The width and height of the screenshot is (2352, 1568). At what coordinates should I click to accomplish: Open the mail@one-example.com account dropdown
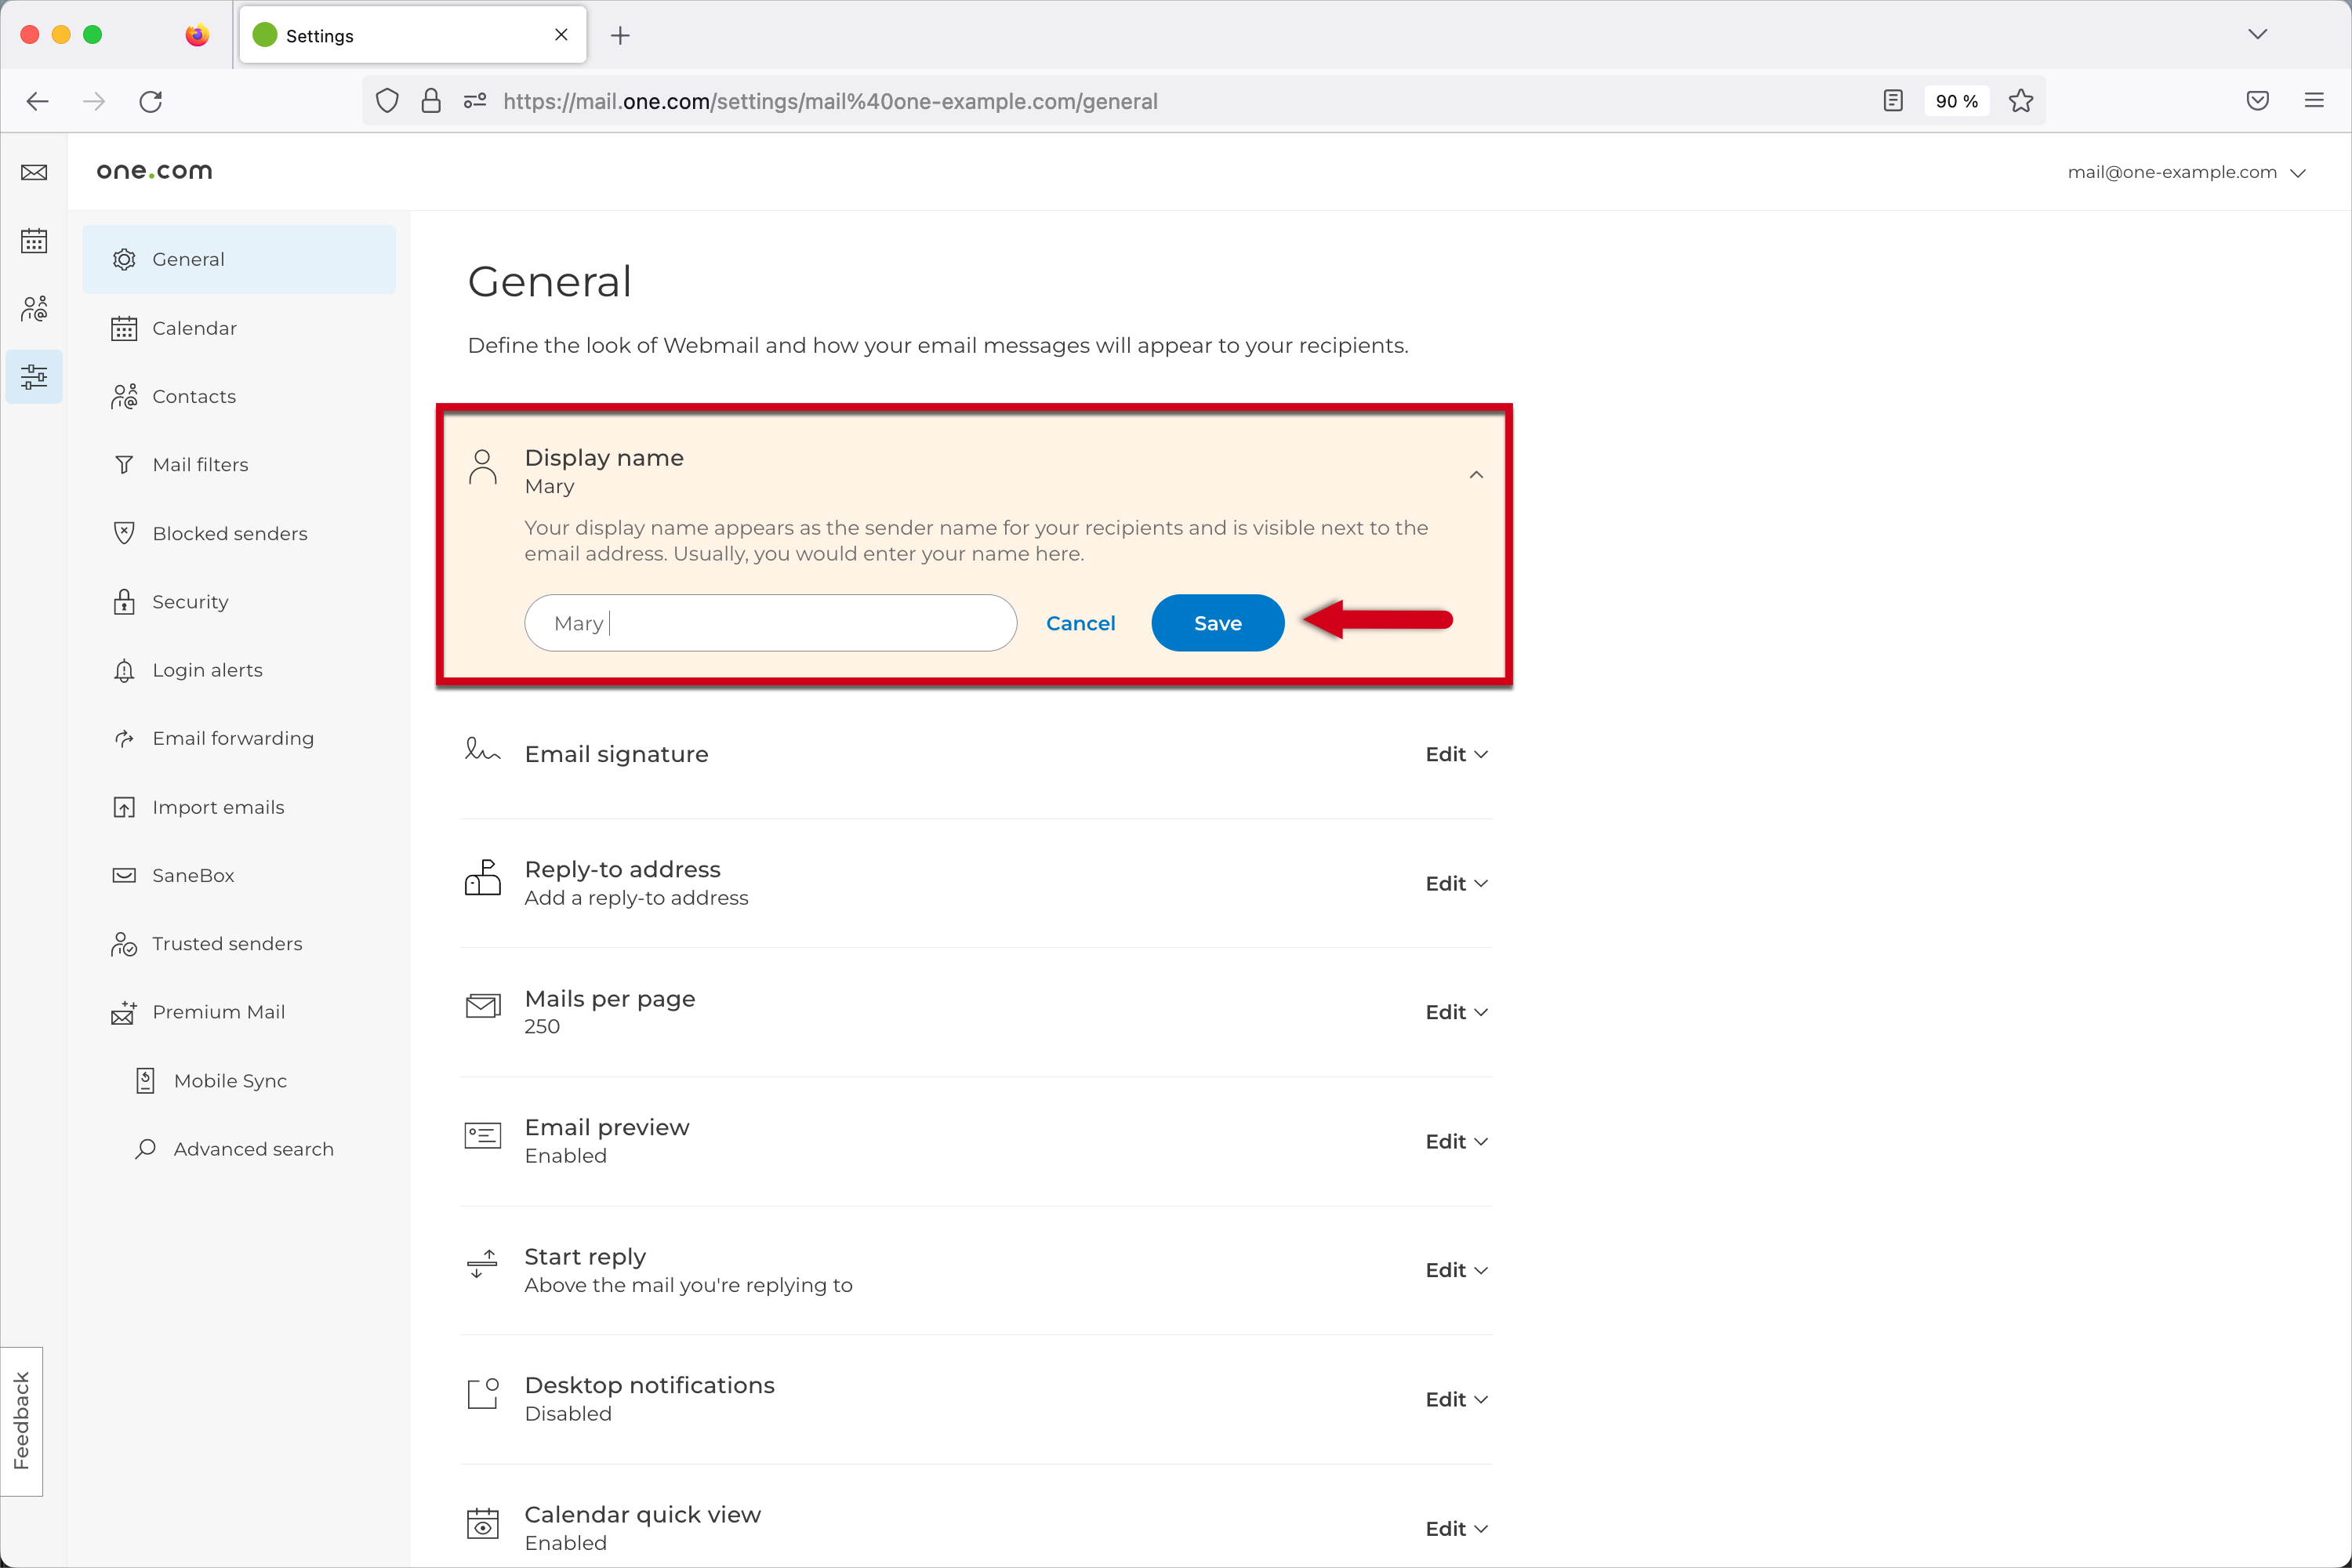coord(2186,172)
